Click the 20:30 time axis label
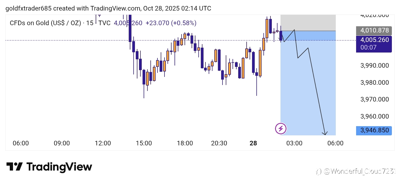The width and height of the screenshot is (400, 183). [x=219, y=143]
